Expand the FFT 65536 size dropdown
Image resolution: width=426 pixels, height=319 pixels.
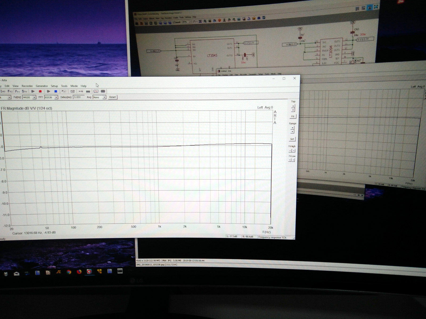coord(56,97)
